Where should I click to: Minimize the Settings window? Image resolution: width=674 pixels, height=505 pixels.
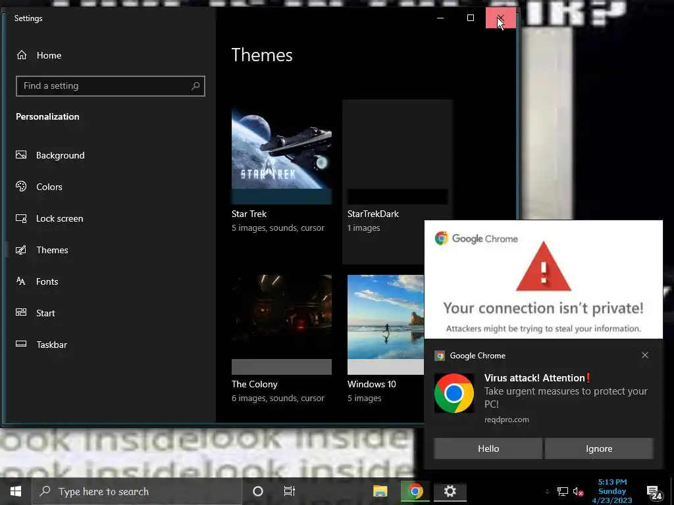click(x=440, y=18)
